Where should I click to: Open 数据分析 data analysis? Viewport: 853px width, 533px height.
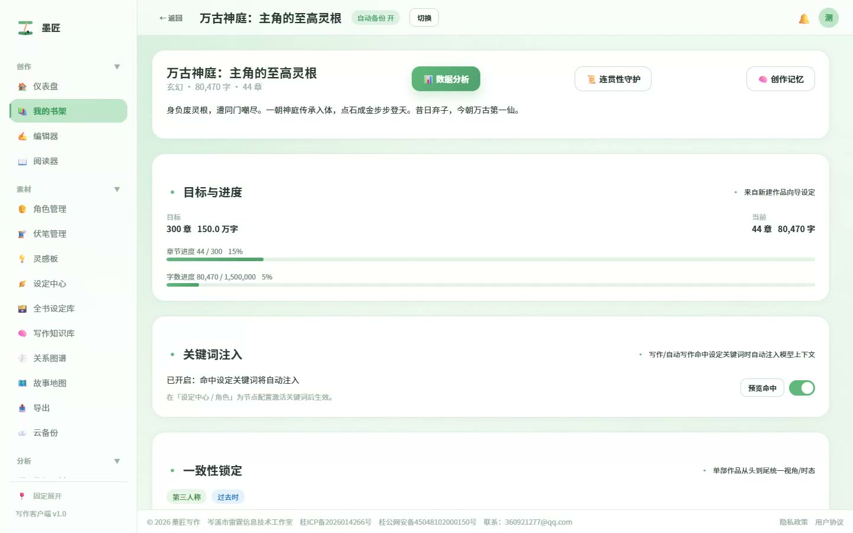(446, 79)
